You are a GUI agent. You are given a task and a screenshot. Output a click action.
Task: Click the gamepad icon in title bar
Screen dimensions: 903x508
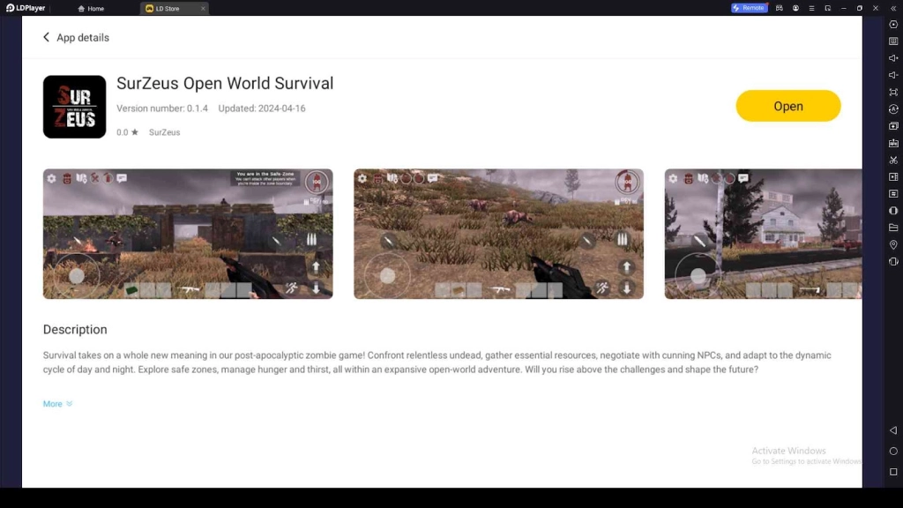coord(780,8)
